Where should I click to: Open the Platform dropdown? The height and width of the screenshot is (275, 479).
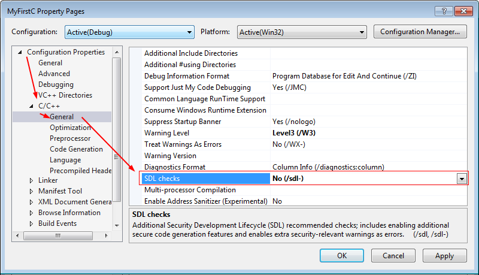[x=302, y=32]
